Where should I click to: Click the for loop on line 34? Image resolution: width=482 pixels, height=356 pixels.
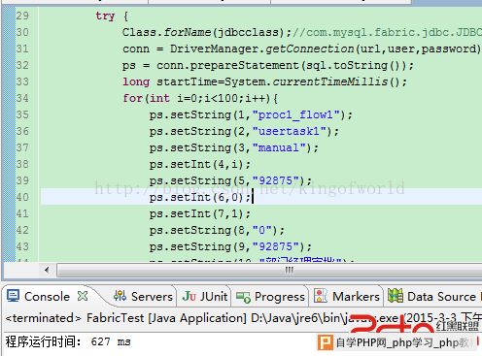pos(200,98)
